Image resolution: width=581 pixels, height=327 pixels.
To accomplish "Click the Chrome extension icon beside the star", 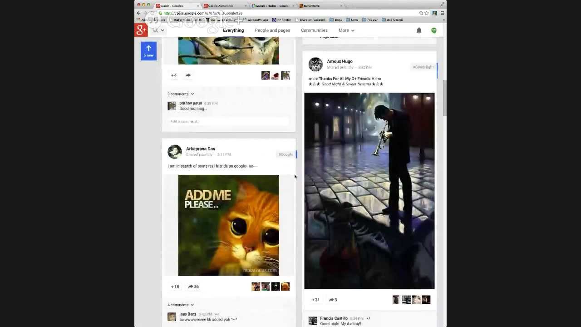I will (434, 13).
